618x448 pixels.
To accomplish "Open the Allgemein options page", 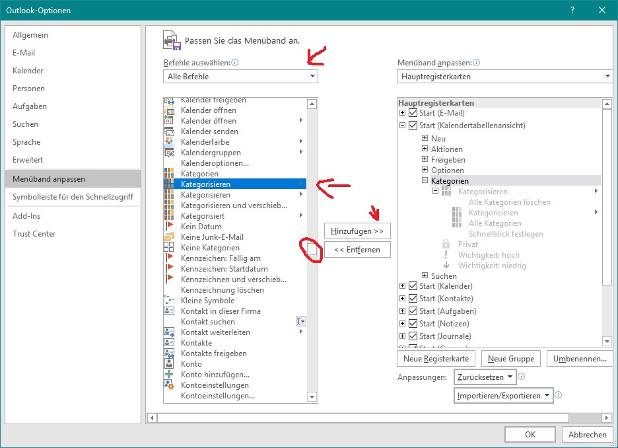I will point(73,35).
